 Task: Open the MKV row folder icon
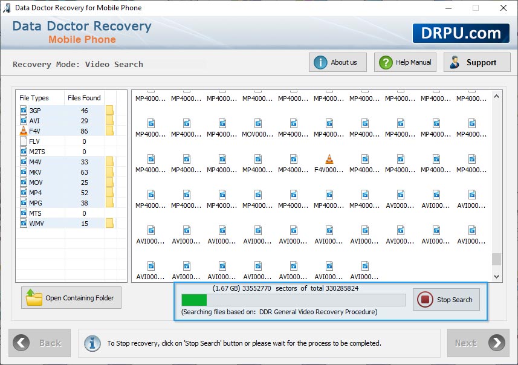point(109,172)
